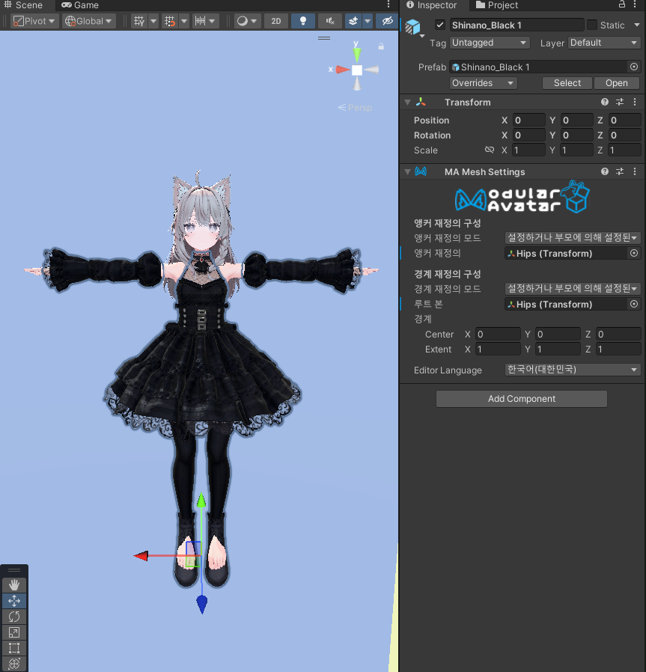Switch to the Project tab

[497, 5]
